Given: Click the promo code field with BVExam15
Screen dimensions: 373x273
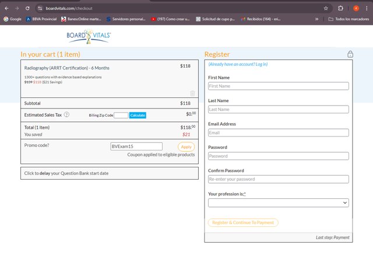Looking at the screenshot, I should tap(136, 146).
